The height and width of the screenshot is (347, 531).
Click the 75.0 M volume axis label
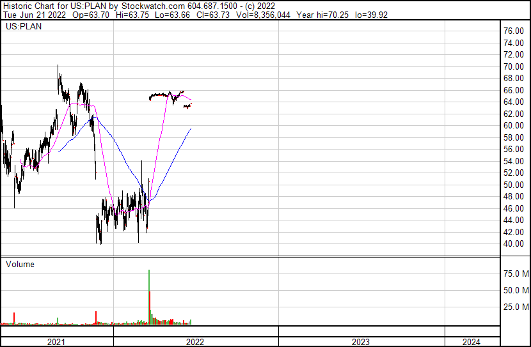point(516,274)
